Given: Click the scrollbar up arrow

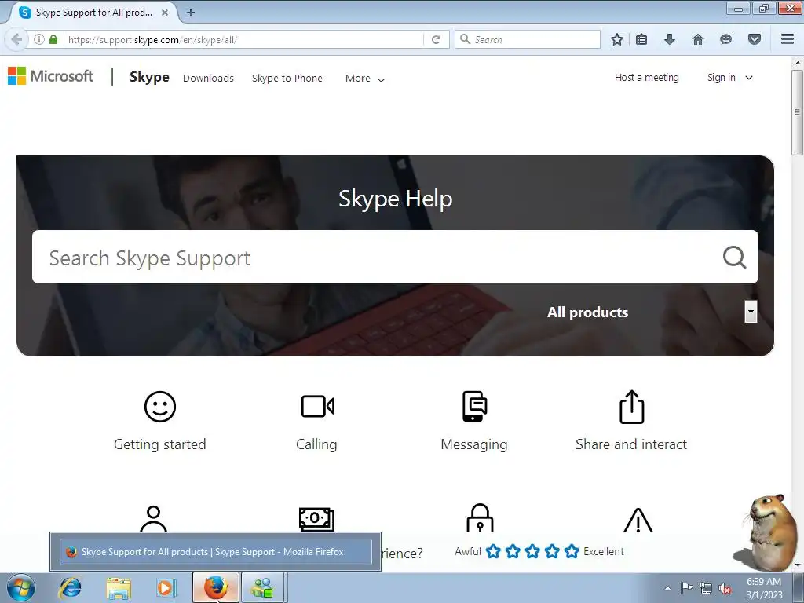Looking at the screenshot, I should [x=797, y=63].
